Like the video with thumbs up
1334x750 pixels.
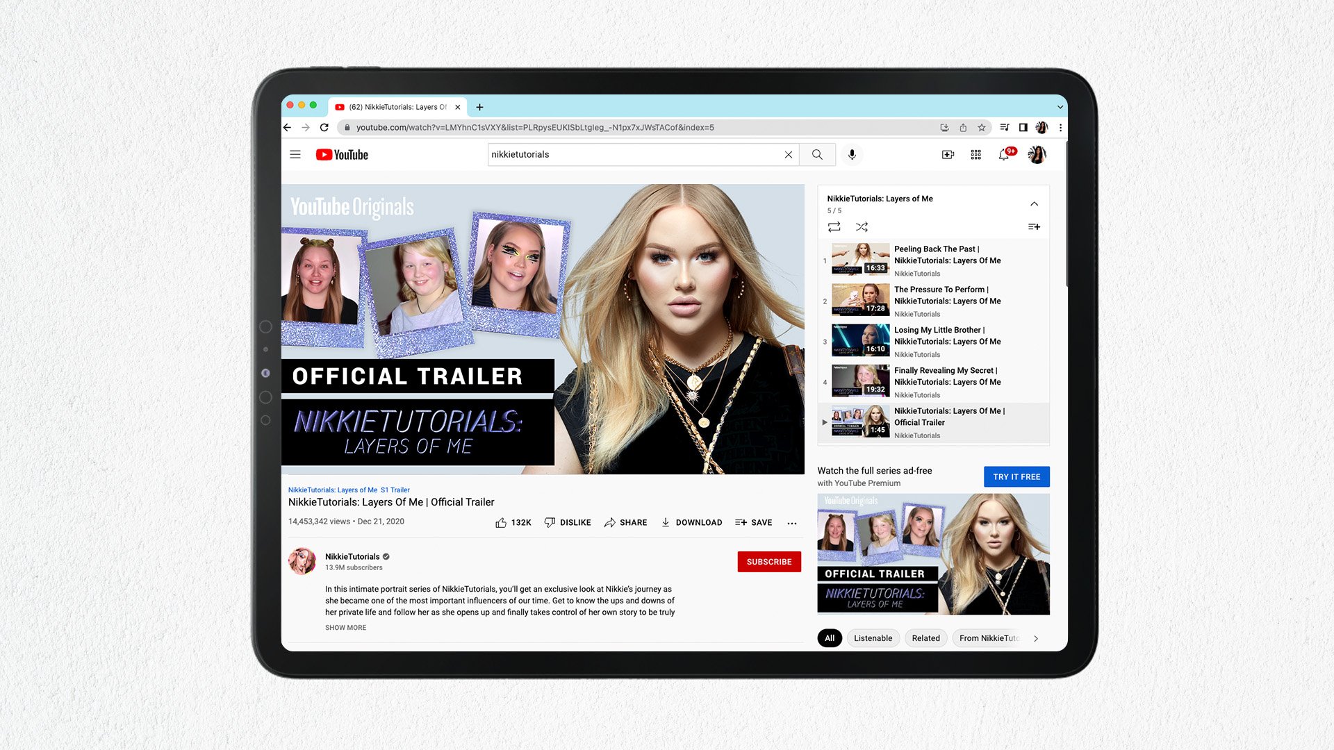pos(513,522)
